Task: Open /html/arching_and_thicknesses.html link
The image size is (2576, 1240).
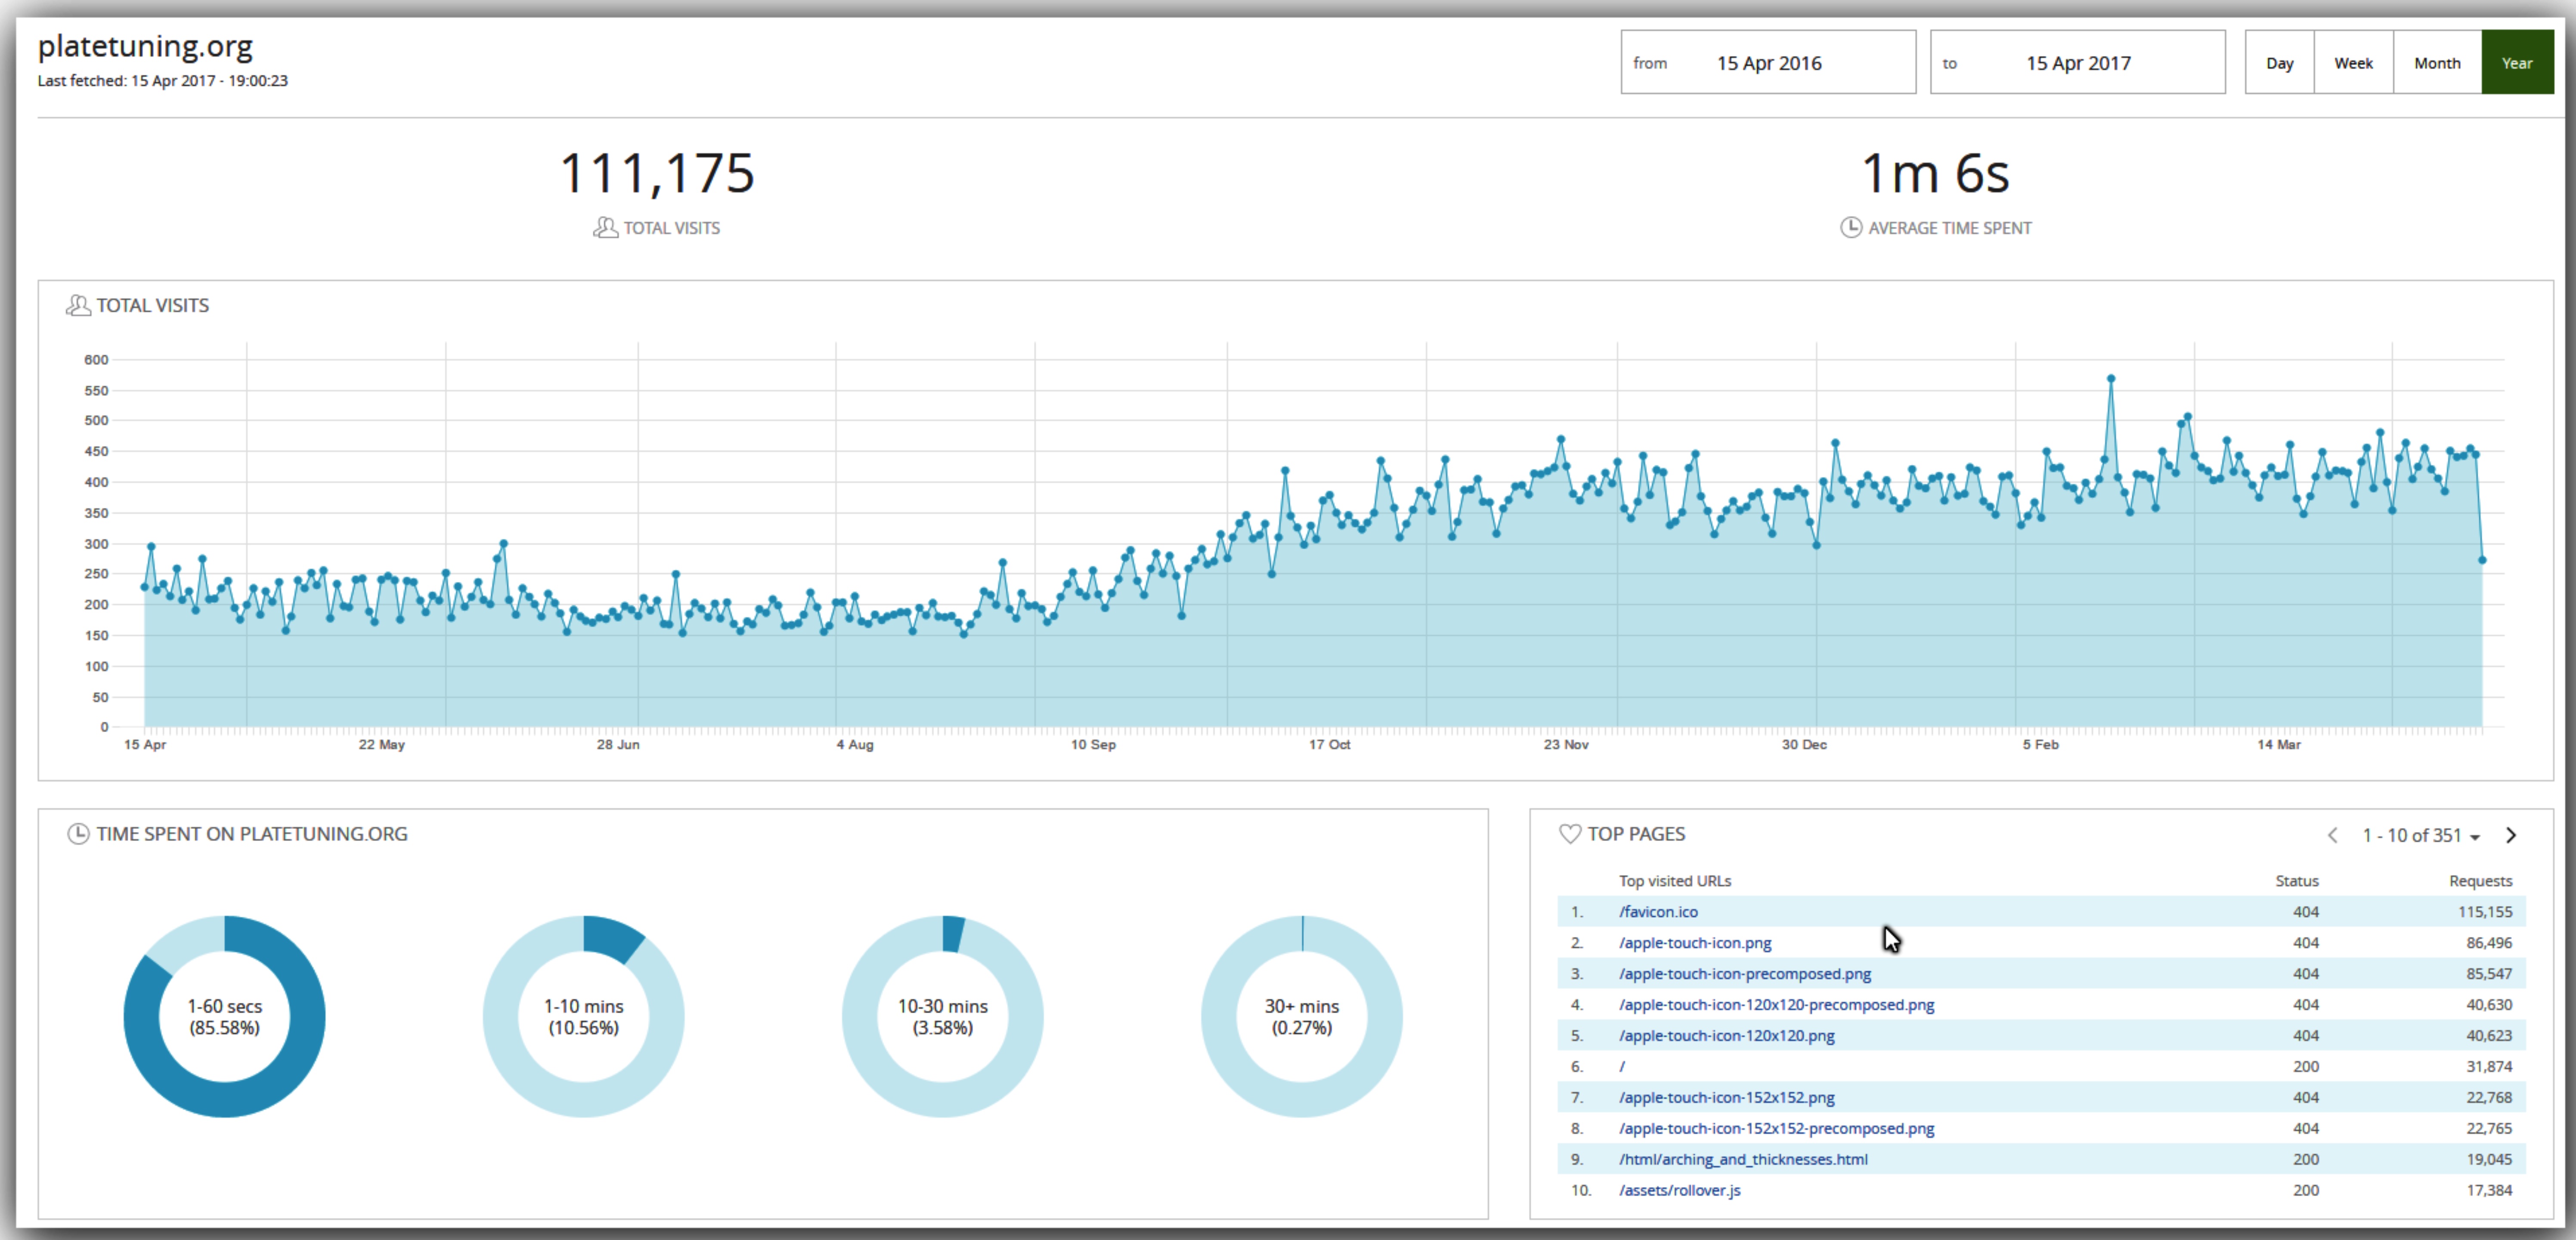Action: pyautogui.click(x=1743, y=1160)
